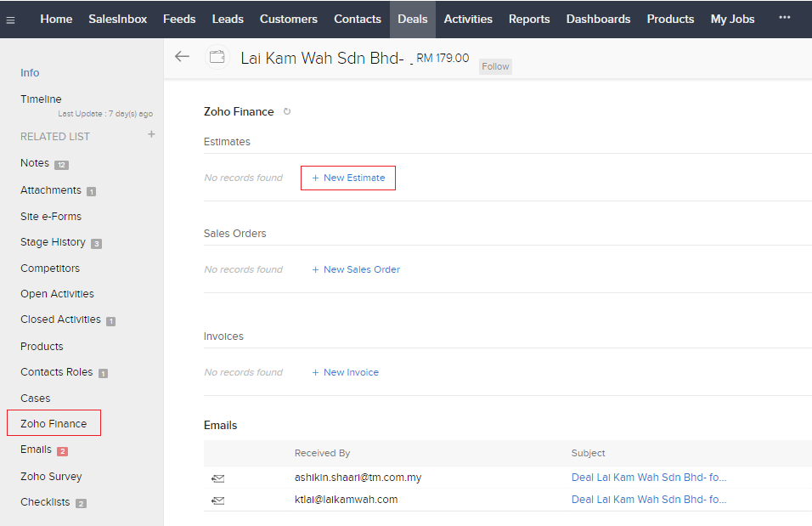
Task: Open first email subject link
Action: point(648,478)
